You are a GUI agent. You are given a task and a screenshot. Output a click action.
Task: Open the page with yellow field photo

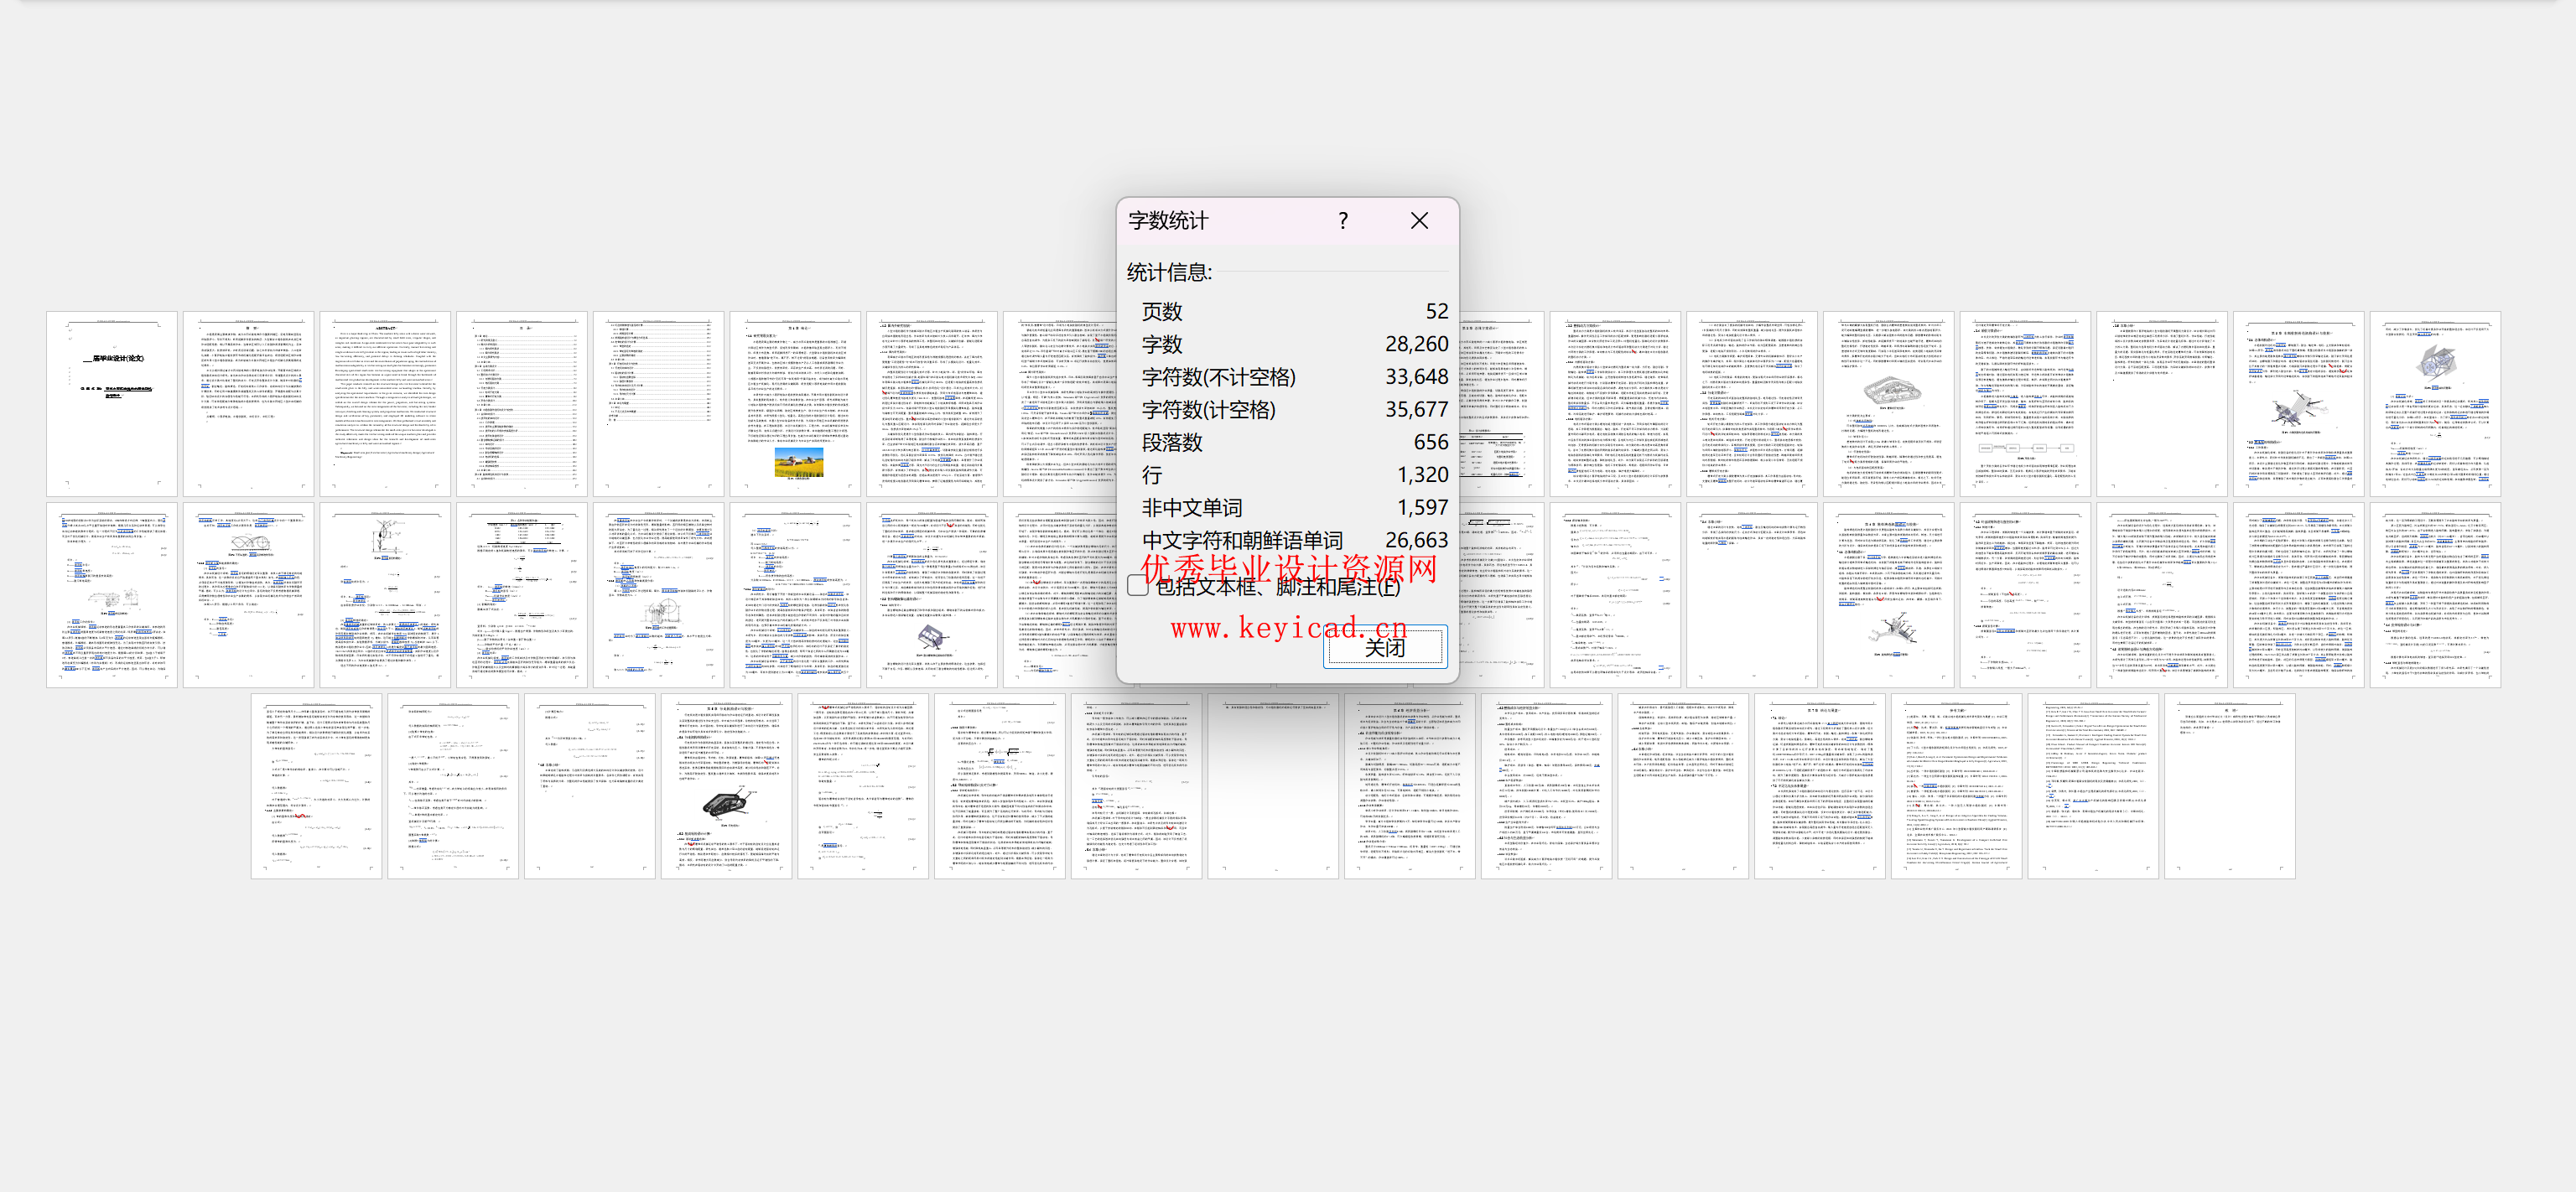[795, 404]
